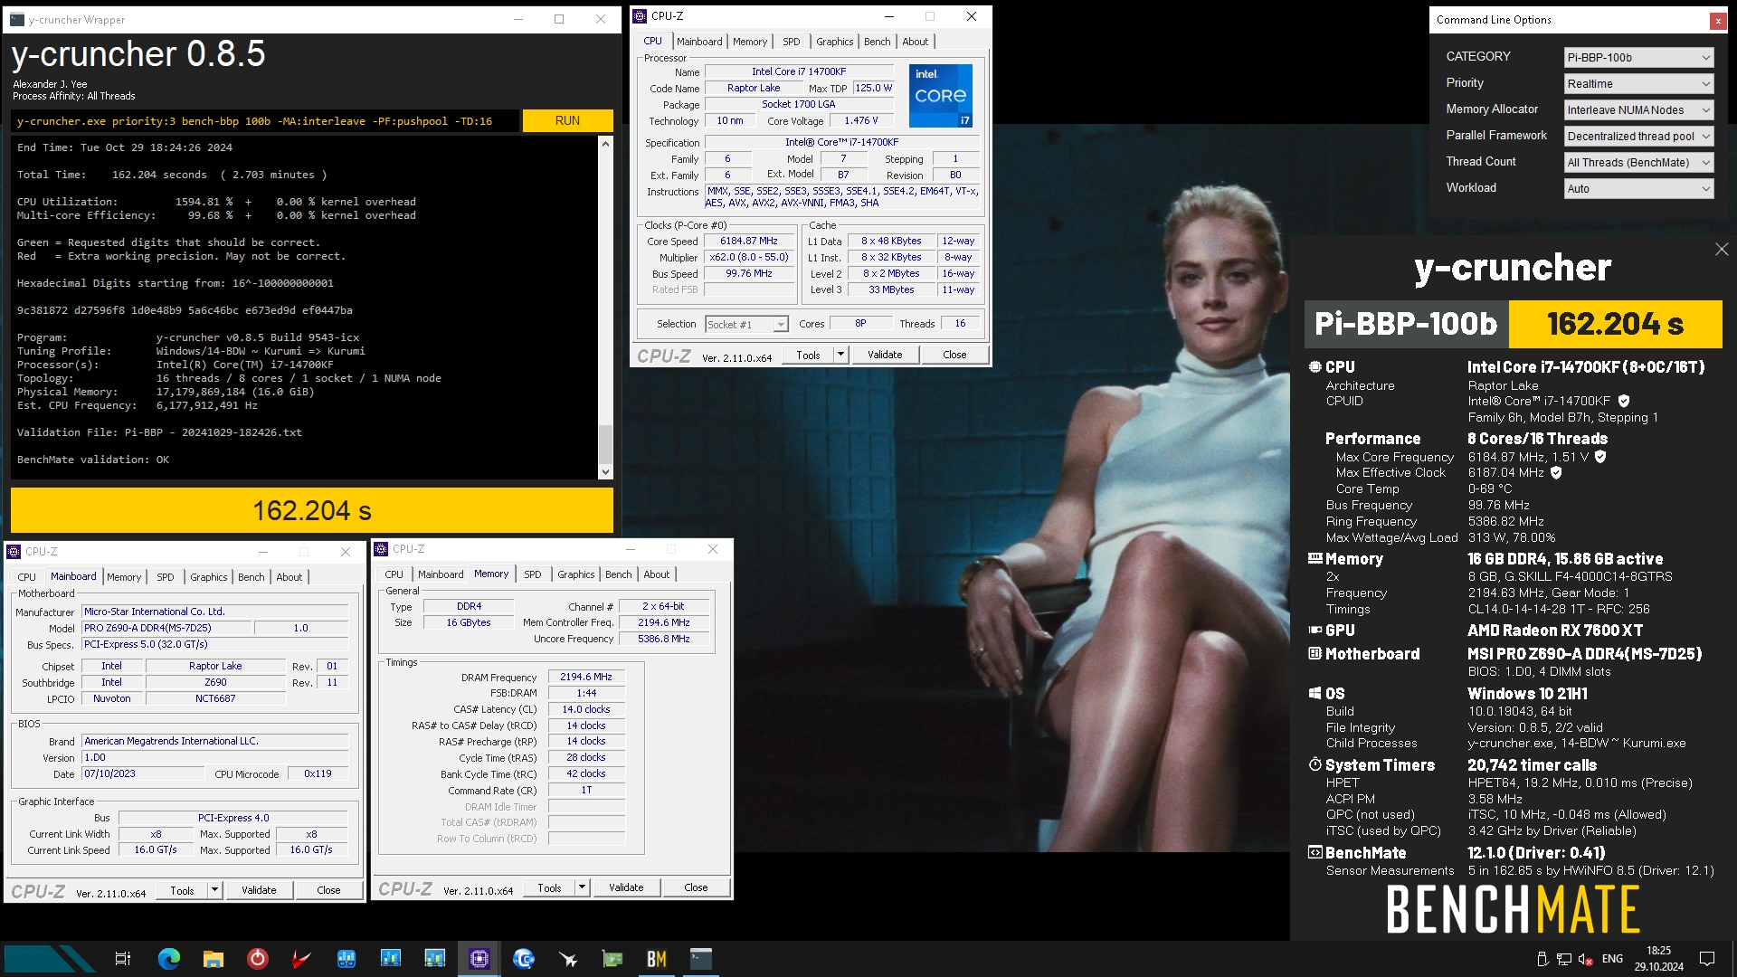
Task: Open About tab in CPU-Z Memory window
Action: (657, 574)
